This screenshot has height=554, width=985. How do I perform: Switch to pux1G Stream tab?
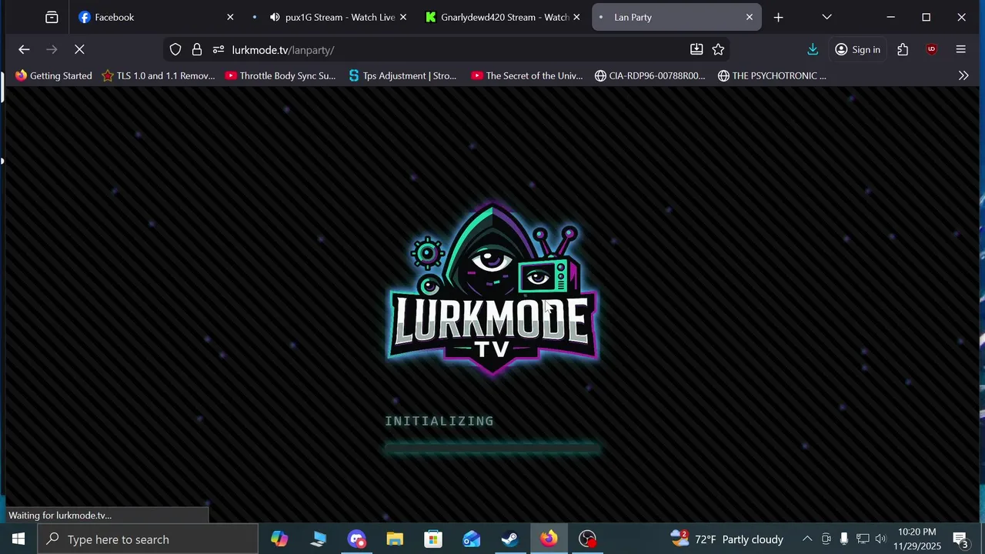coord(339,17)
